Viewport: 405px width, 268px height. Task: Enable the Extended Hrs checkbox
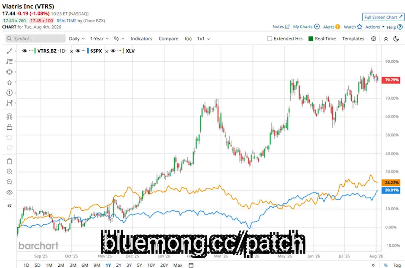click(270, 39)
